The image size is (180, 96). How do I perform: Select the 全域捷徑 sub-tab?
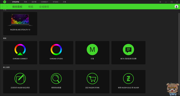44,7
